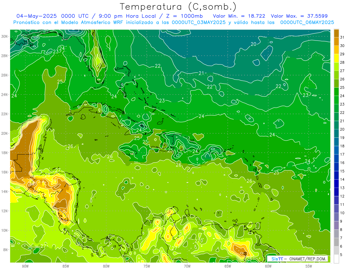This screenshot has height=270, width=350.
Task: Click the "26N" latitude axis label
Action: coord(4,75)
